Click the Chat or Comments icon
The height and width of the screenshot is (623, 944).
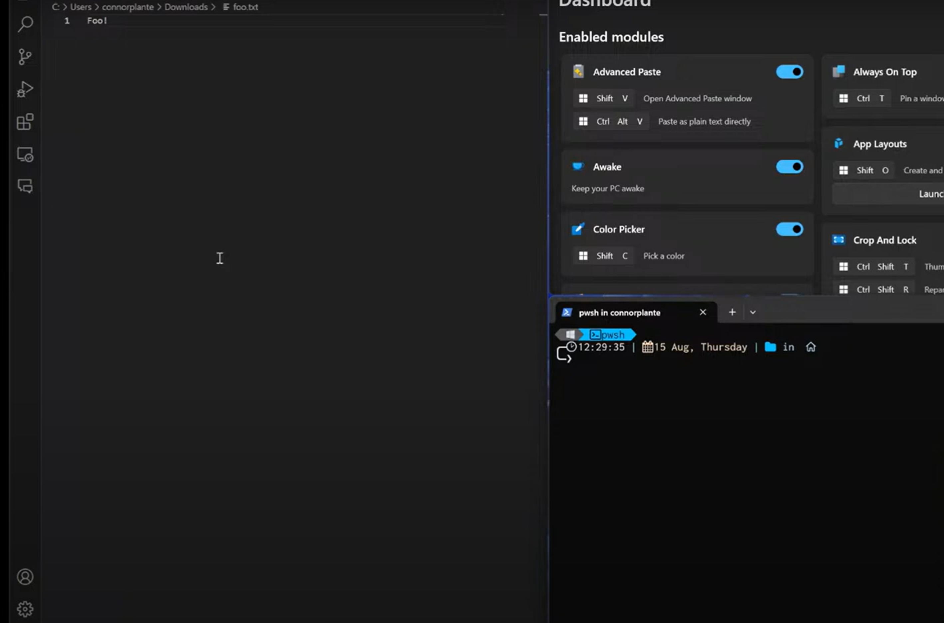[25, 186]
